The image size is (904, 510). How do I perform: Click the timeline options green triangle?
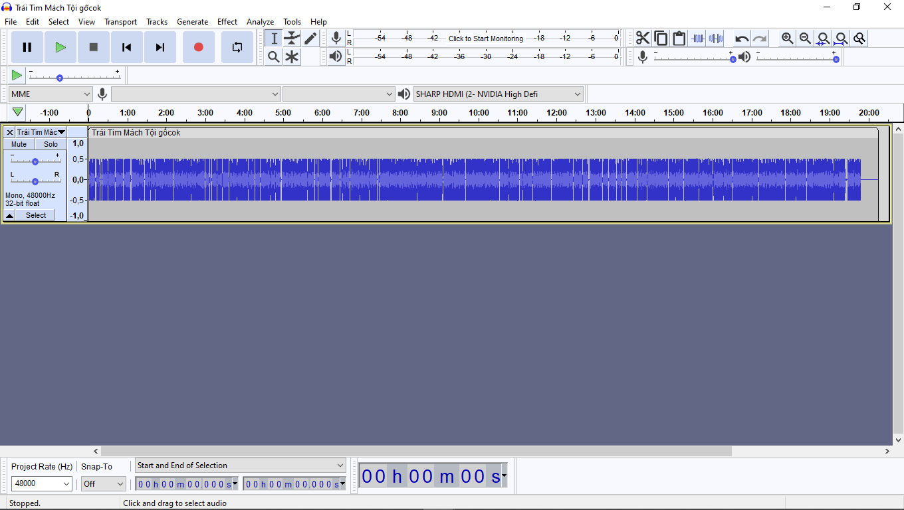[18, 112]
